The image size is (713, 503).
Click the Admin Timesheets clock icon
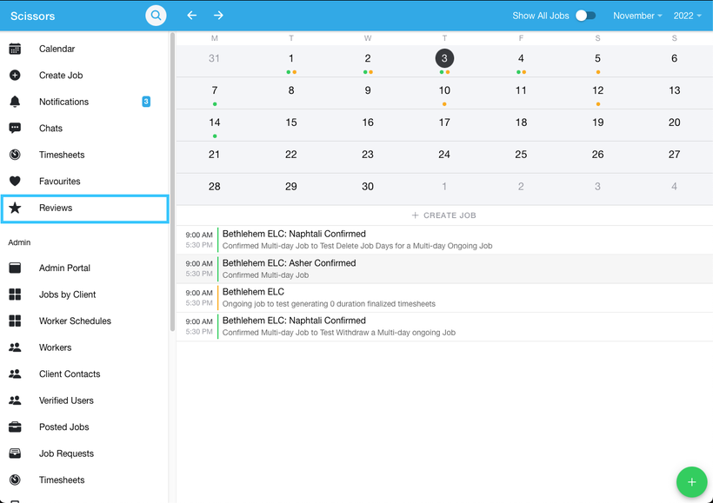click(15, 480)
